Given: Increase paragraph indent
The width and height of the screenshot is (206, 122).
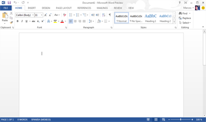Looking at the screenshot, I should (98, 15).
